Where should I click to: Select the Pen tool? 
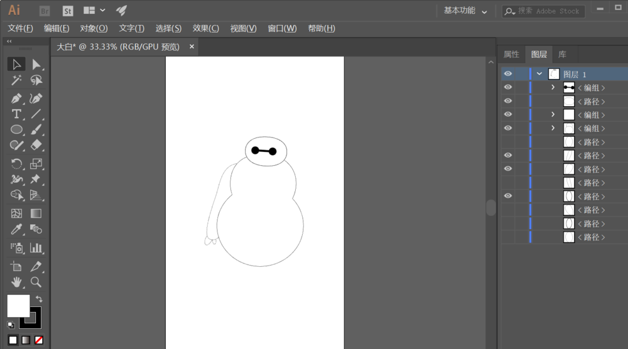coord(16,99)
